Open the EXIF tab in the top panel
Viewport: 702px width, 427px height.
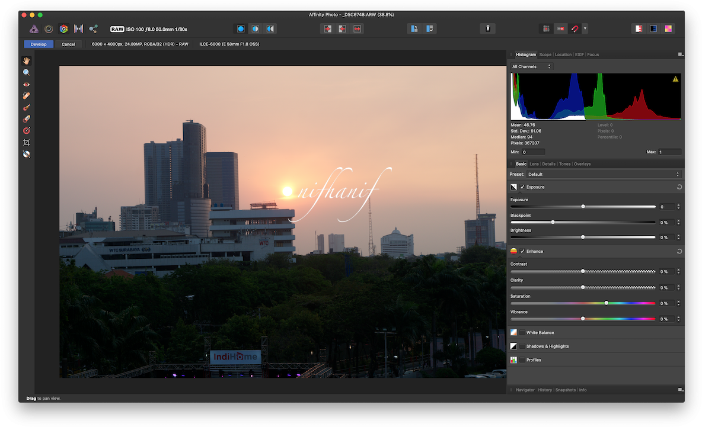579,54
